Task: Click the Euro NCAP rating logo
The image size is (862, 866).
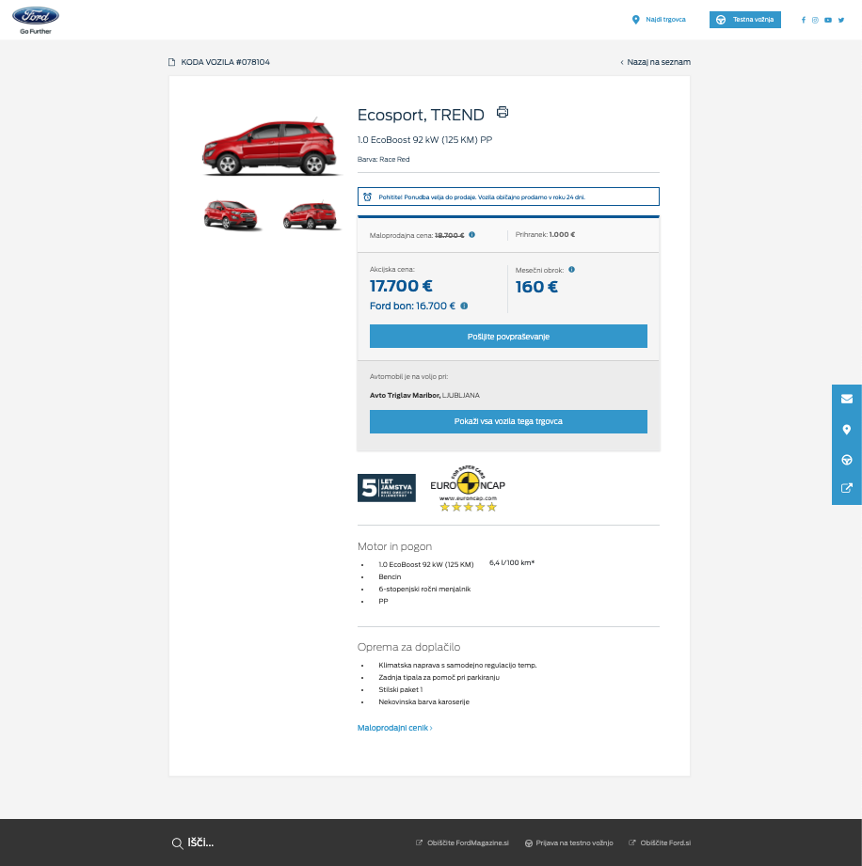Action: tap(468, 489)
